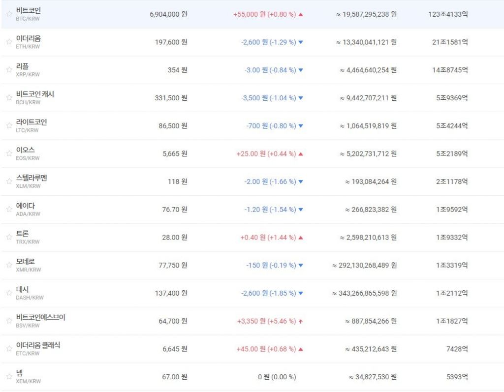
Task: Star the BTC/KRW Bitcoin row
Action: coord(9,14)
